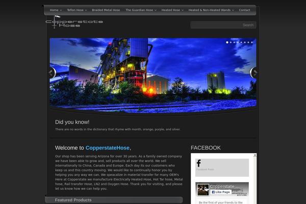Advance slideshow with right arrow
Screen dimensions: 306x204
click(x=253, y=72)
